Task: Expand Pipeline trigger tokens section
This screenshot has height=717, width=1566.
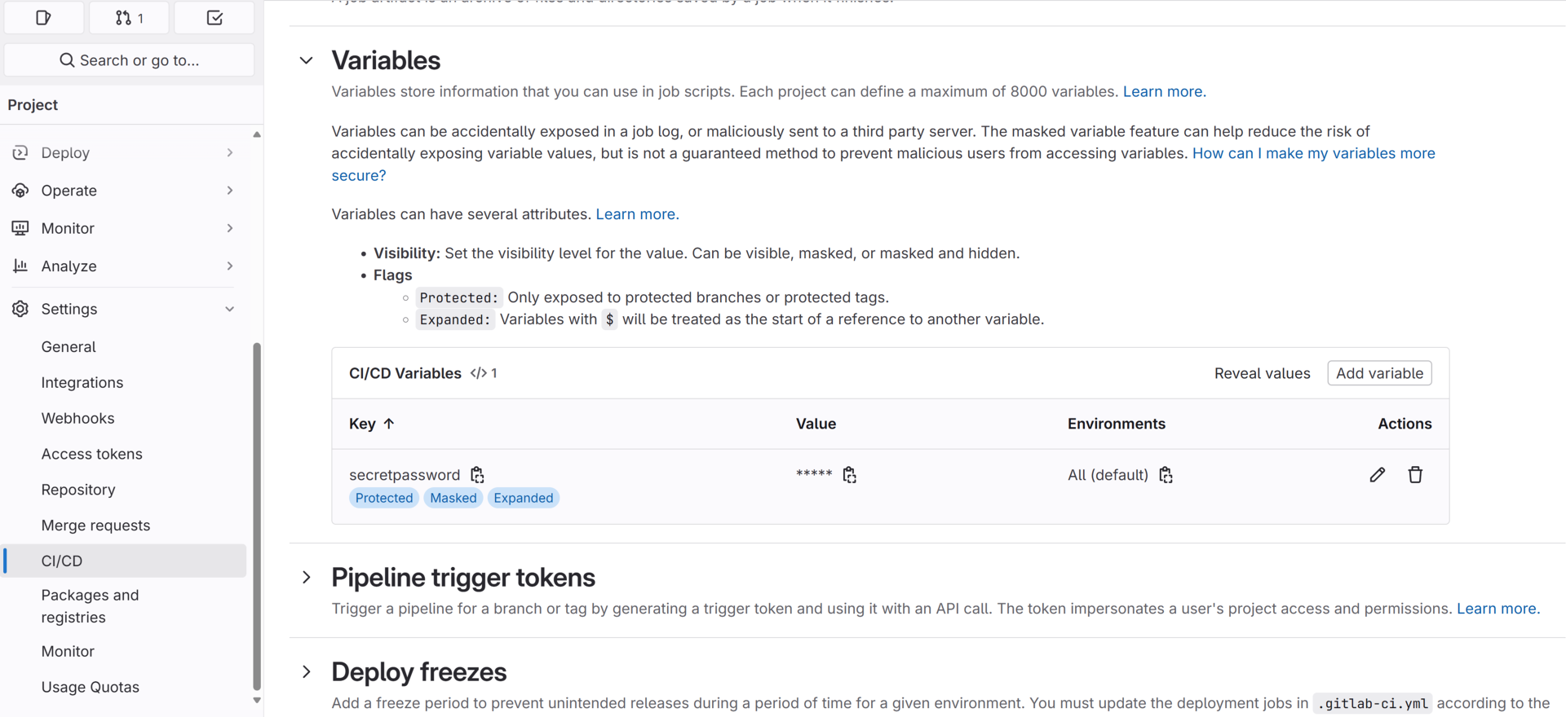Action: tap(306, 577)
